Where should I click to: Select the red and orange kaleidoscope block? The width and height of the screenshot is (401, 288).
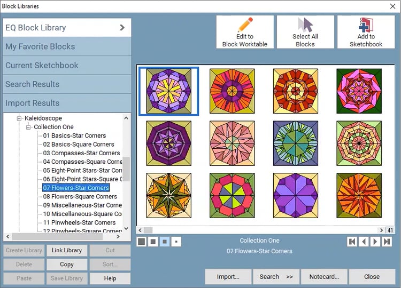[x=296, y=91]
